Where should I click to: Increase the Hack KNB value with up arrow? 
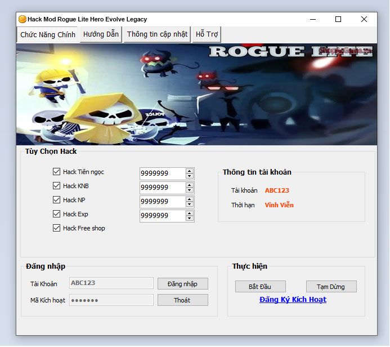point(190,185)
